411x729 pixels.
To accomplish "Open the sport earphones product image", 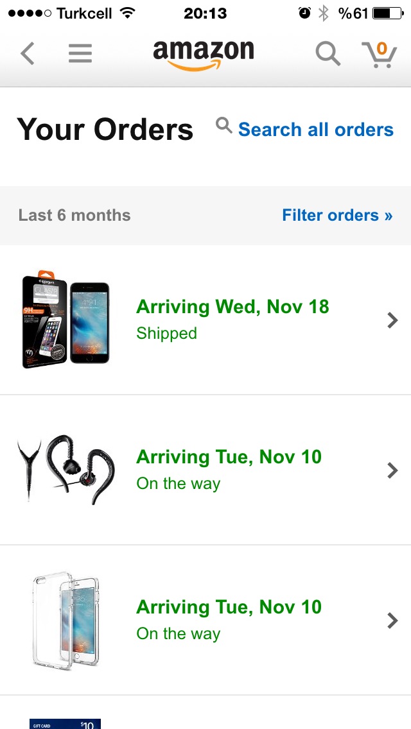I will [x=65, y=470].
